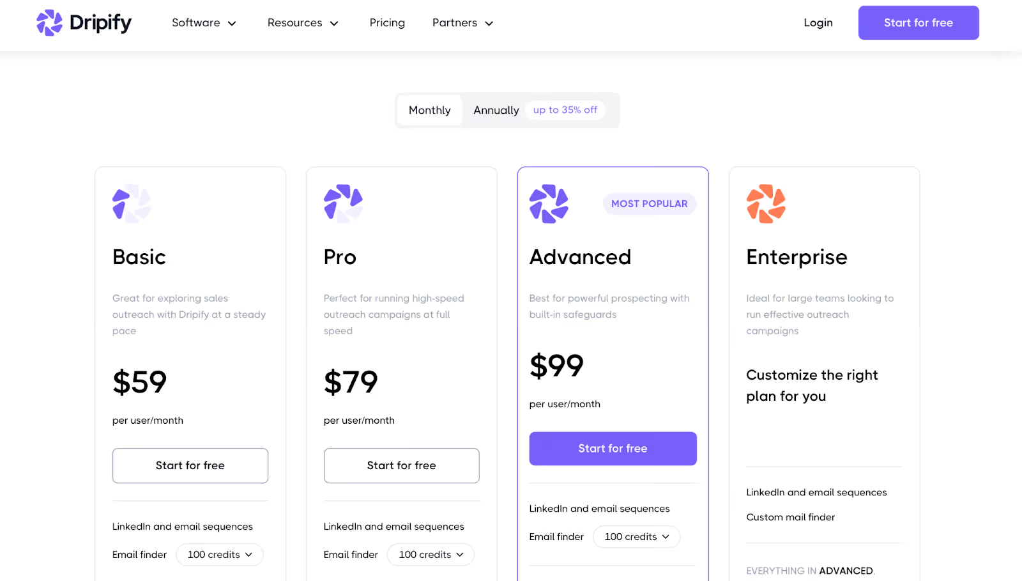This screenshot has height=581, width=1022.
Task: Click the Dripify logo in the header
Action: [x=84, y=22]
